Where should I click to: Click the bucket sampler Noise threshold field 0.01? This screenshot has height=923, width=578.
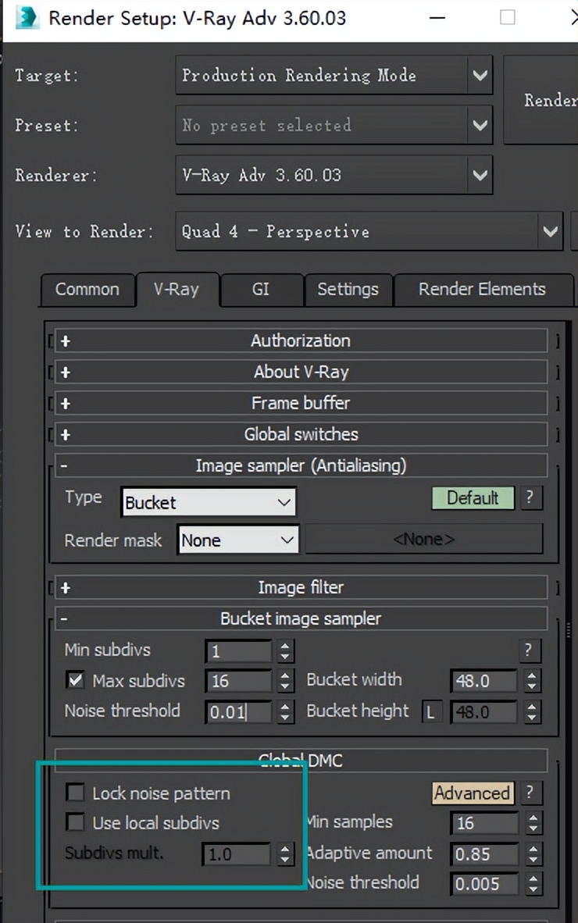tap(238, 711)
